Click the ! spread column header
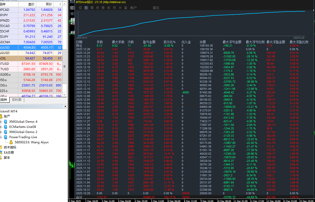Image resolution: width=315 pixels, height=202 pixels. tap(58, 4)
